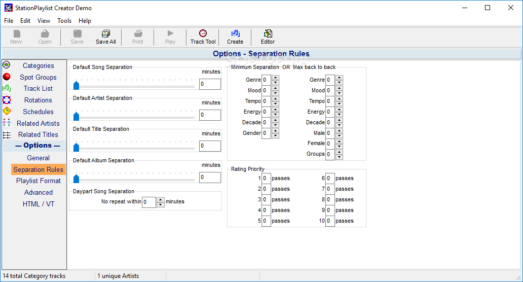Select Spot Groups red icon
Image resolution: width=523 pixels, height=282 pixels.
click(7, 77)
